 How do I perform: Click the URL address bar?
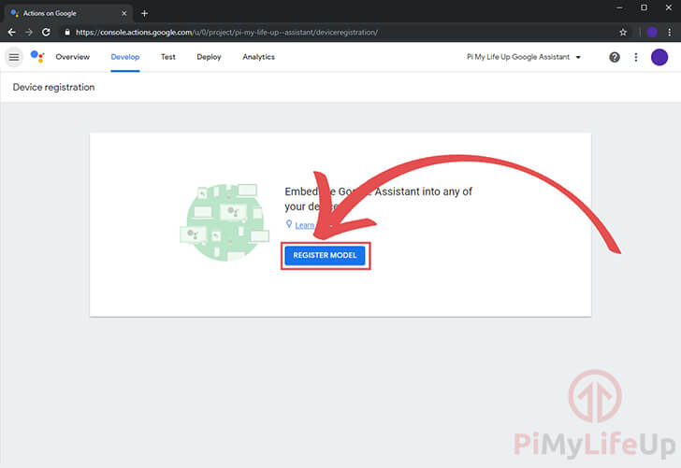coord(339,32)
